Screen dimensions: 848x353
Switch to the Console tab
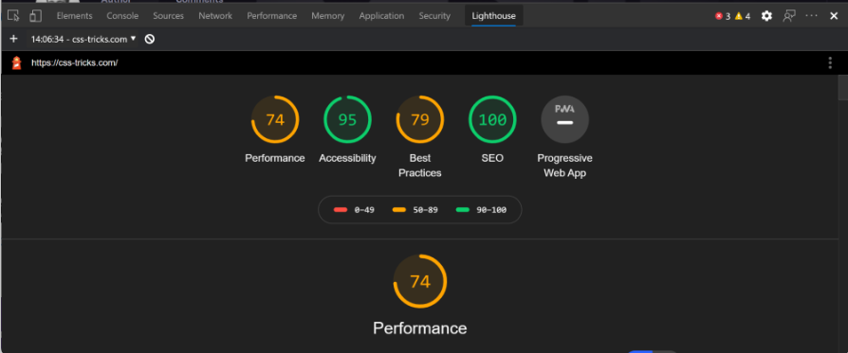(122, 16)
